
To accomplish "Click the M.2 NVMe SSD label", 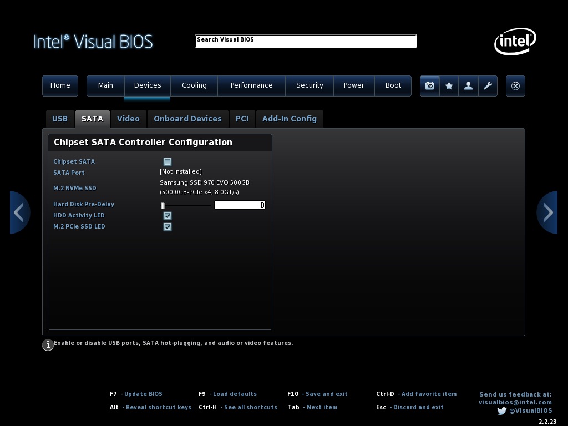I will click(x=75, y=189).
